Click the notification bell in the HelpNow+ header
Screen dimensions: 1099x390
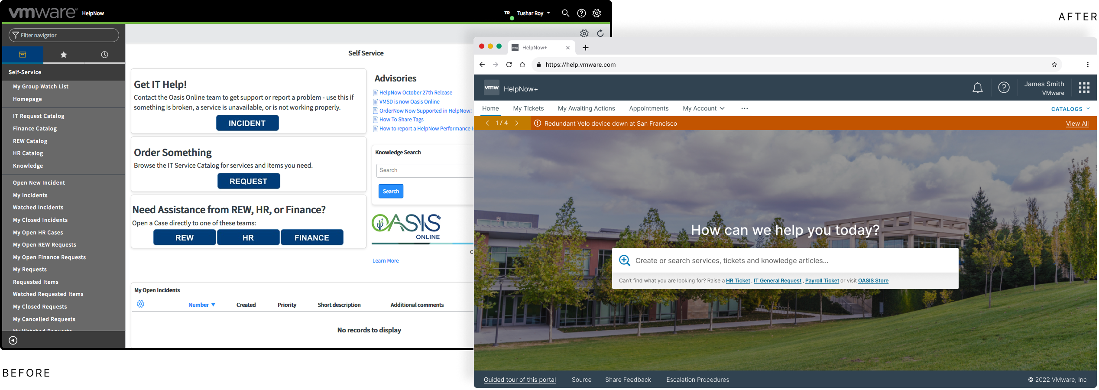978,87
